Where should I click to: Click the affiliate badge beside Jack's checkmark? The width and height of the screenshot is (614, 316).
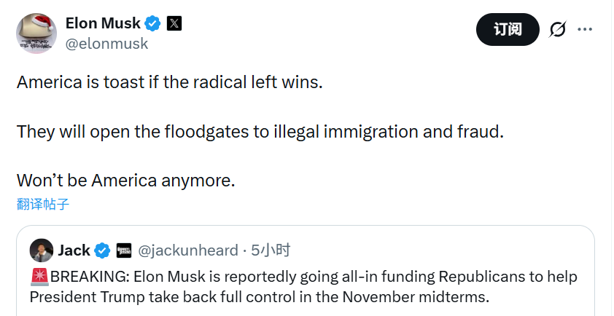tap(124, 250)
